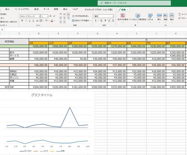Toggle italic formatting

(26, 21)
